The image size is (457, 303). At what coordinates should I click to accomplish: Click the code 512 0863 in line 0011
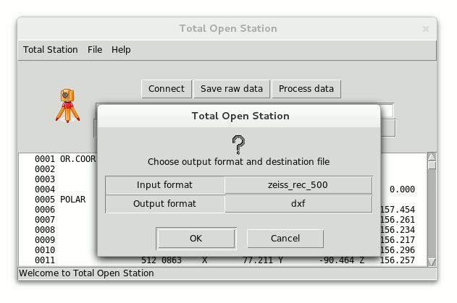(x=162, y=260)
